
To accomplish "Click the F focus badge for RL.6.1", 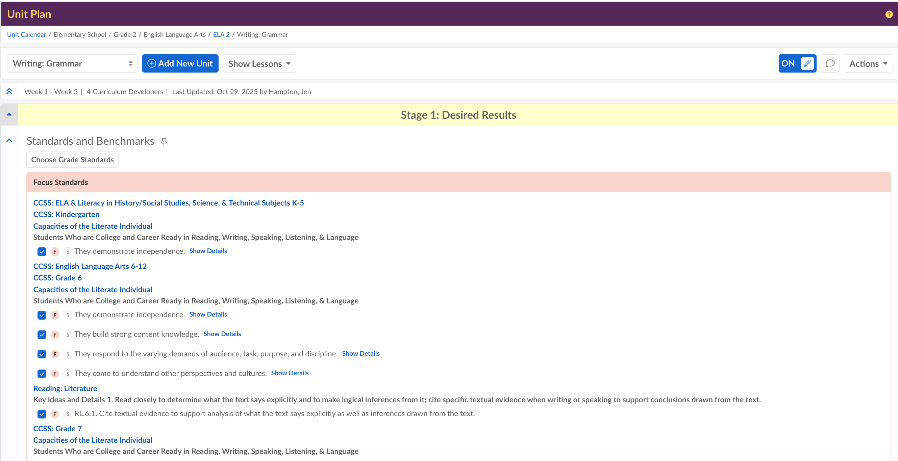I will [x=55, y=414].
